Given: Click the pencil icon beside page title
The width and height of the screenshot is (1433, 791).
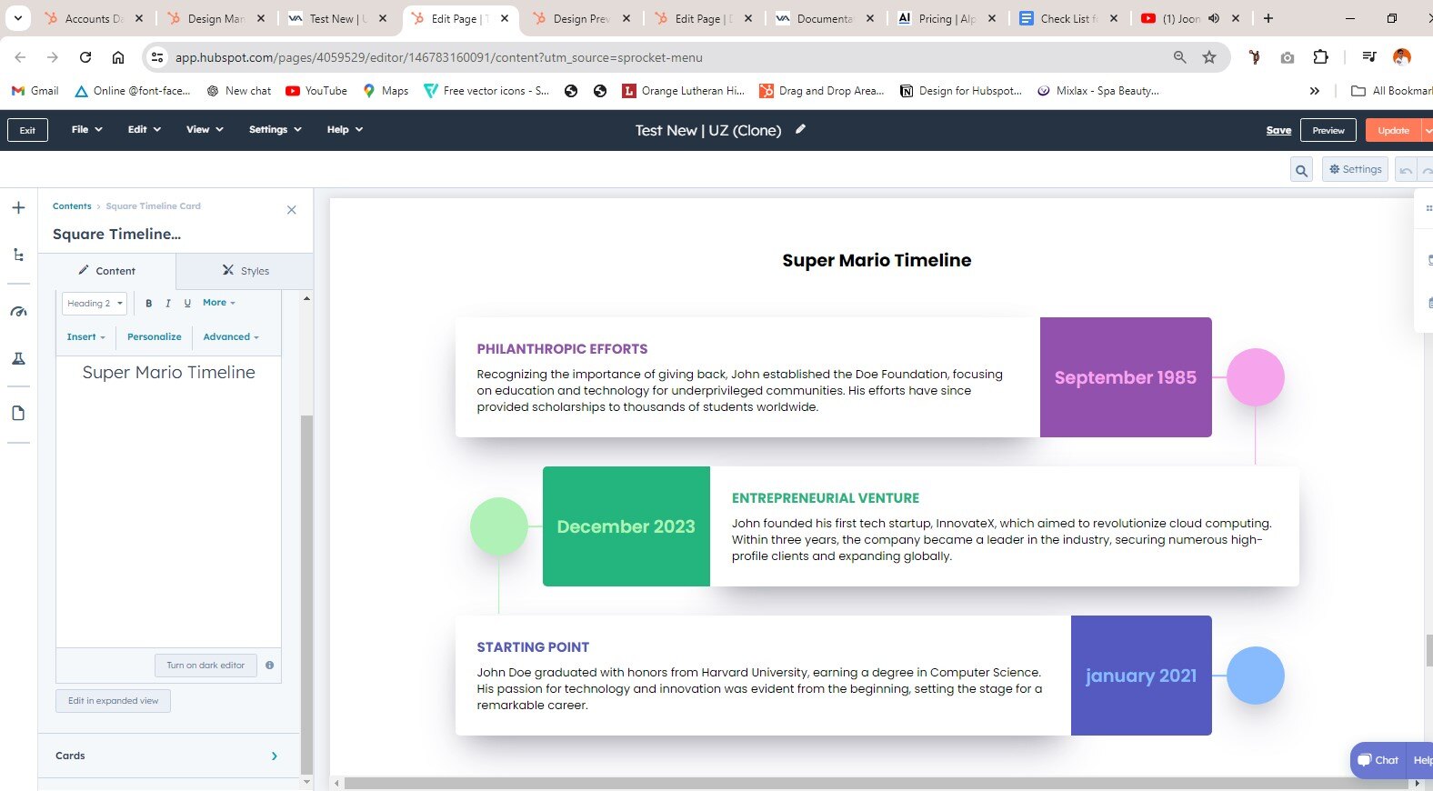Looking at the screenshot, I should (x=800, y=129).
